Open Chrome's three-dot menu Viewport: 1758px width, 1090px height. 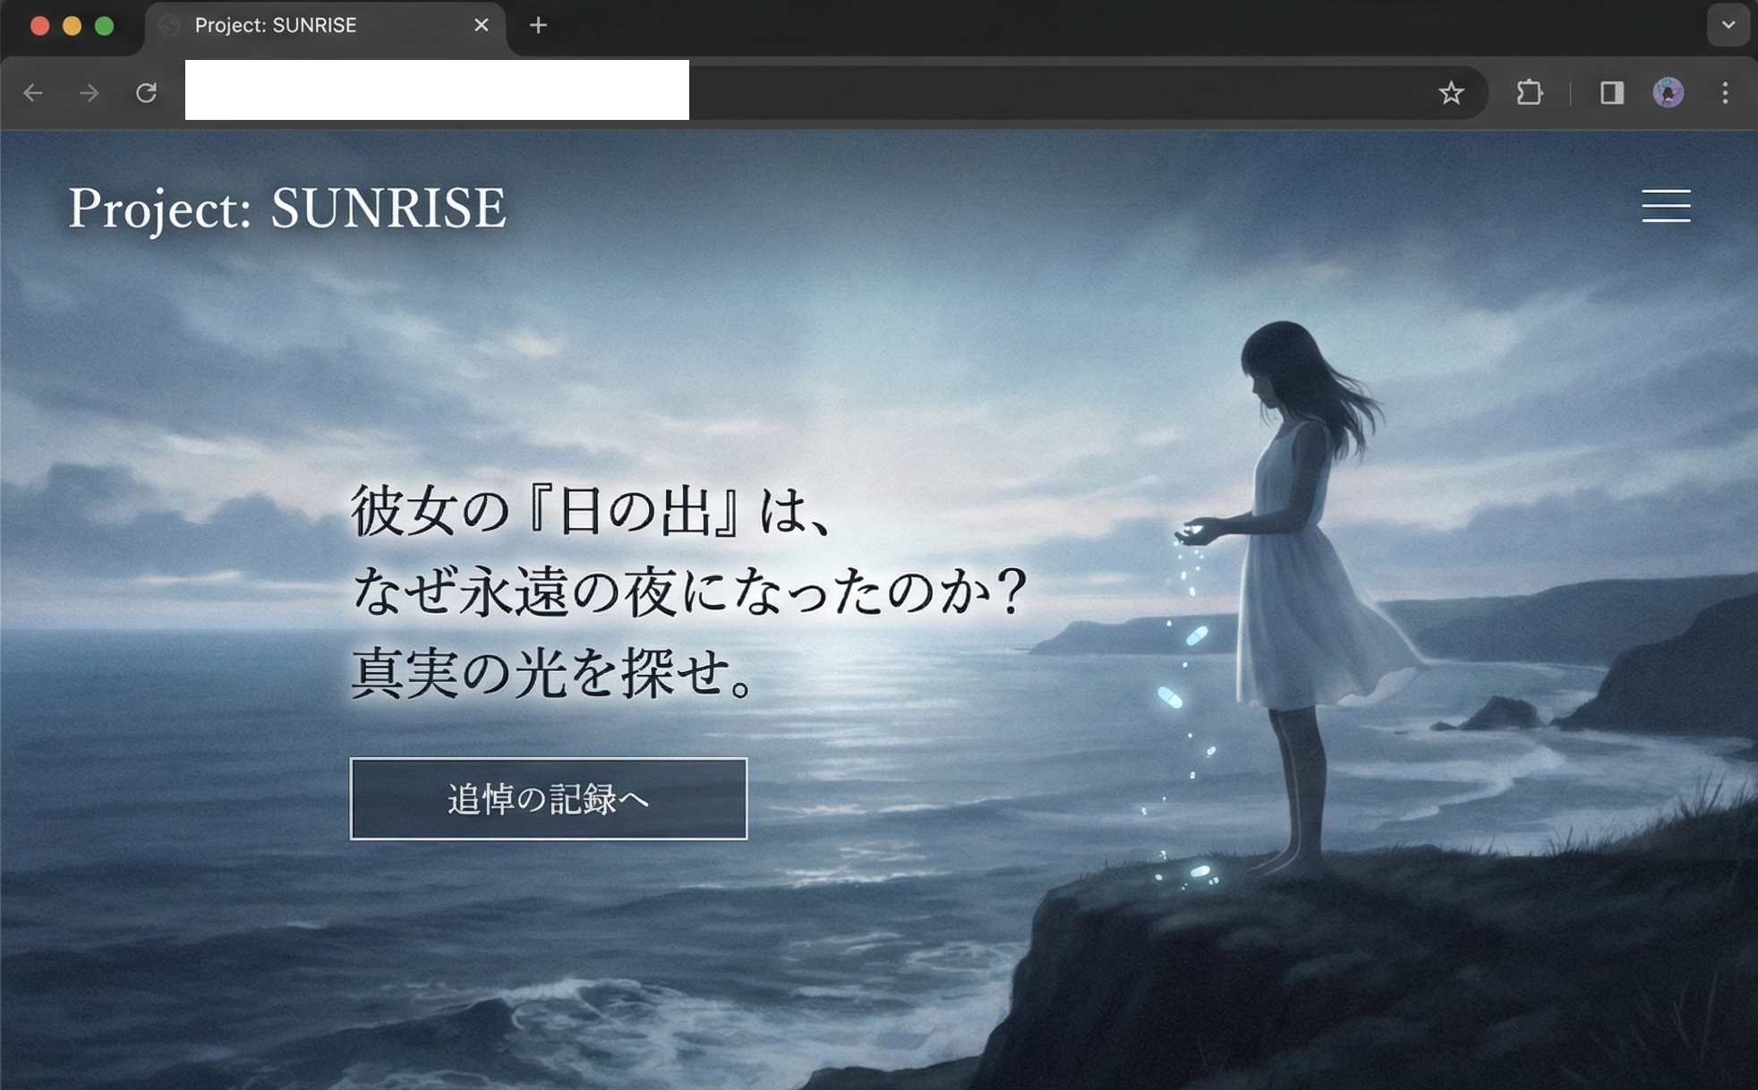[1725, 93]
